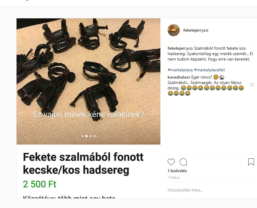
Task: Open feketejerryco profile avatar
Action: click(x=174, y=30)
